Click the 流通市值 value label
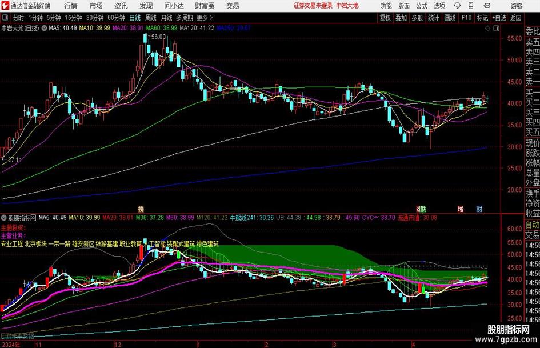540x348 pixels. pyautogui.click(x=417, y=218)
